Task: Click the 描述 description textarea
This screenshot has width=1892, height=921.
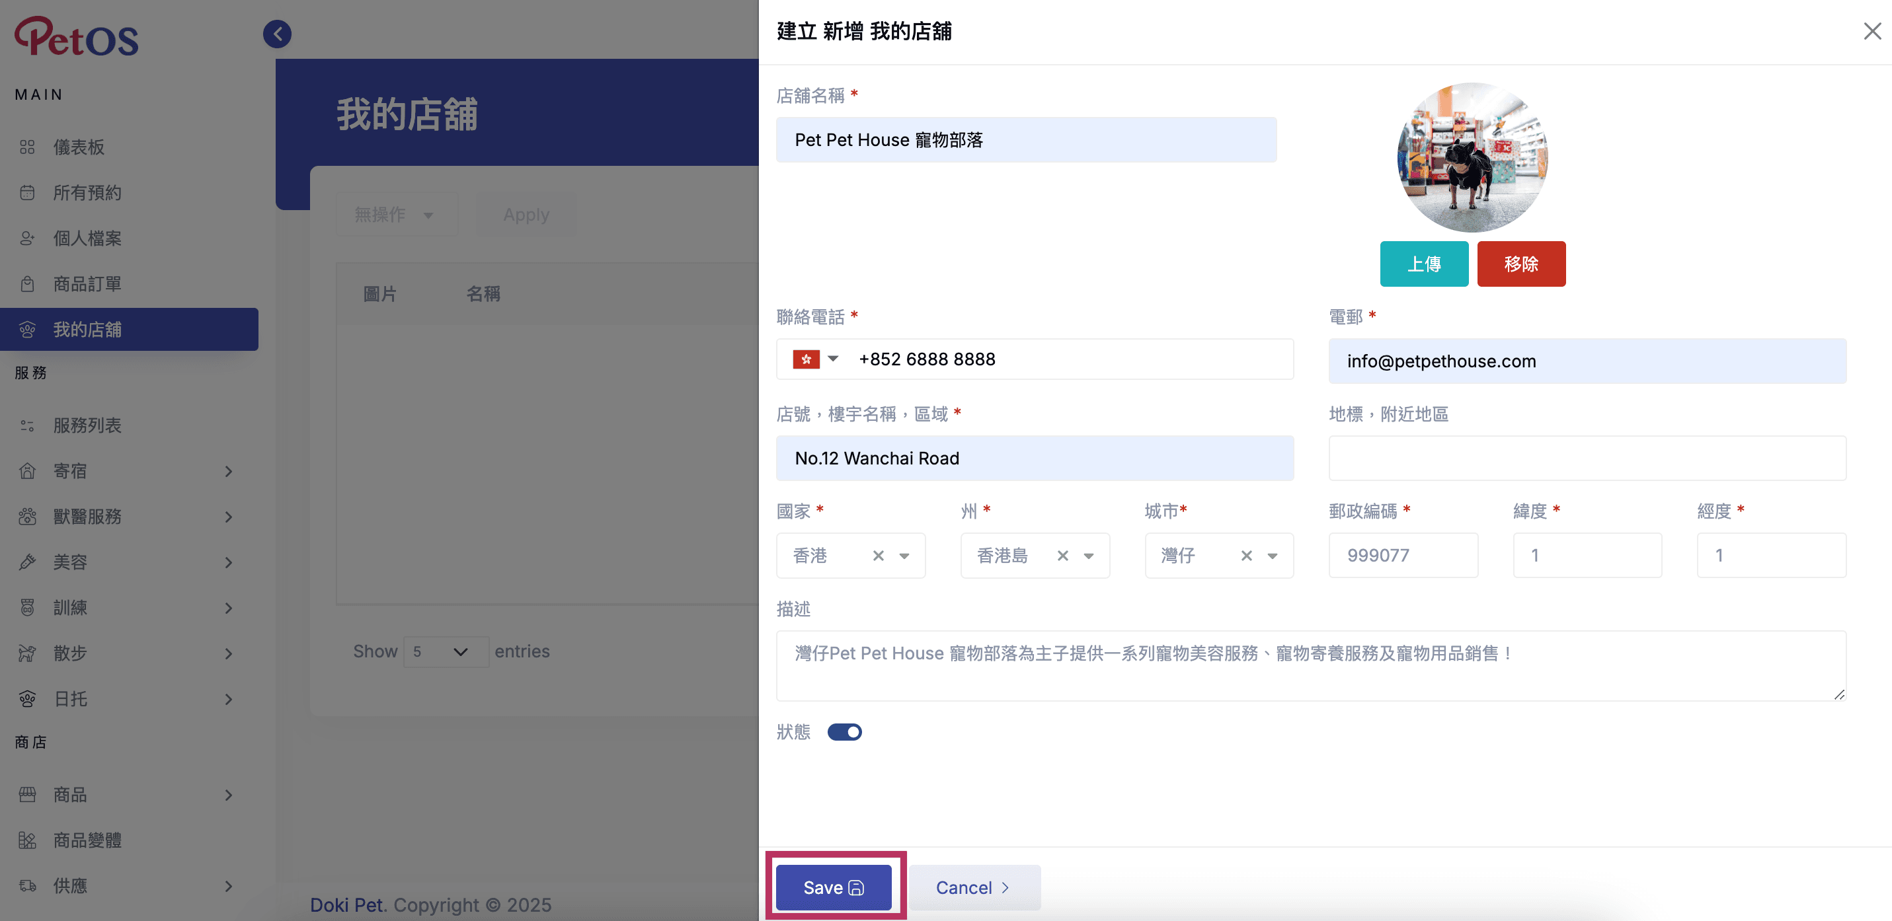Action: pyautogui.click(x=1311, y=665)
